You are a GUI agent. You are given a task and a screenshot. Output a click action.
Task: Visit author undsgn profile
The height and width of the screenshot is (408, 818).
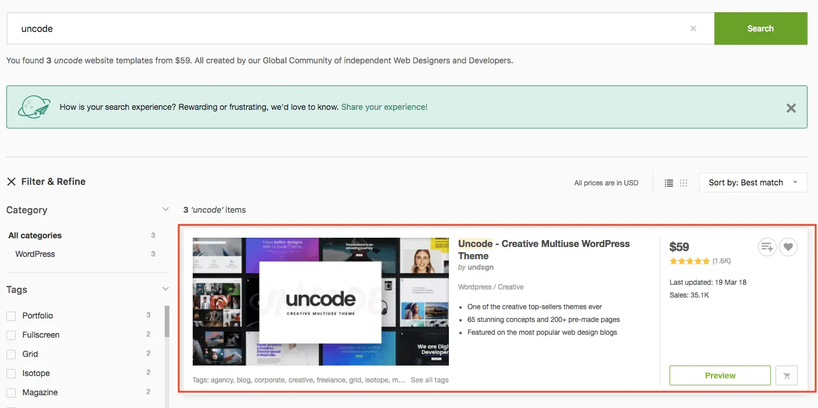pos(481,267)
